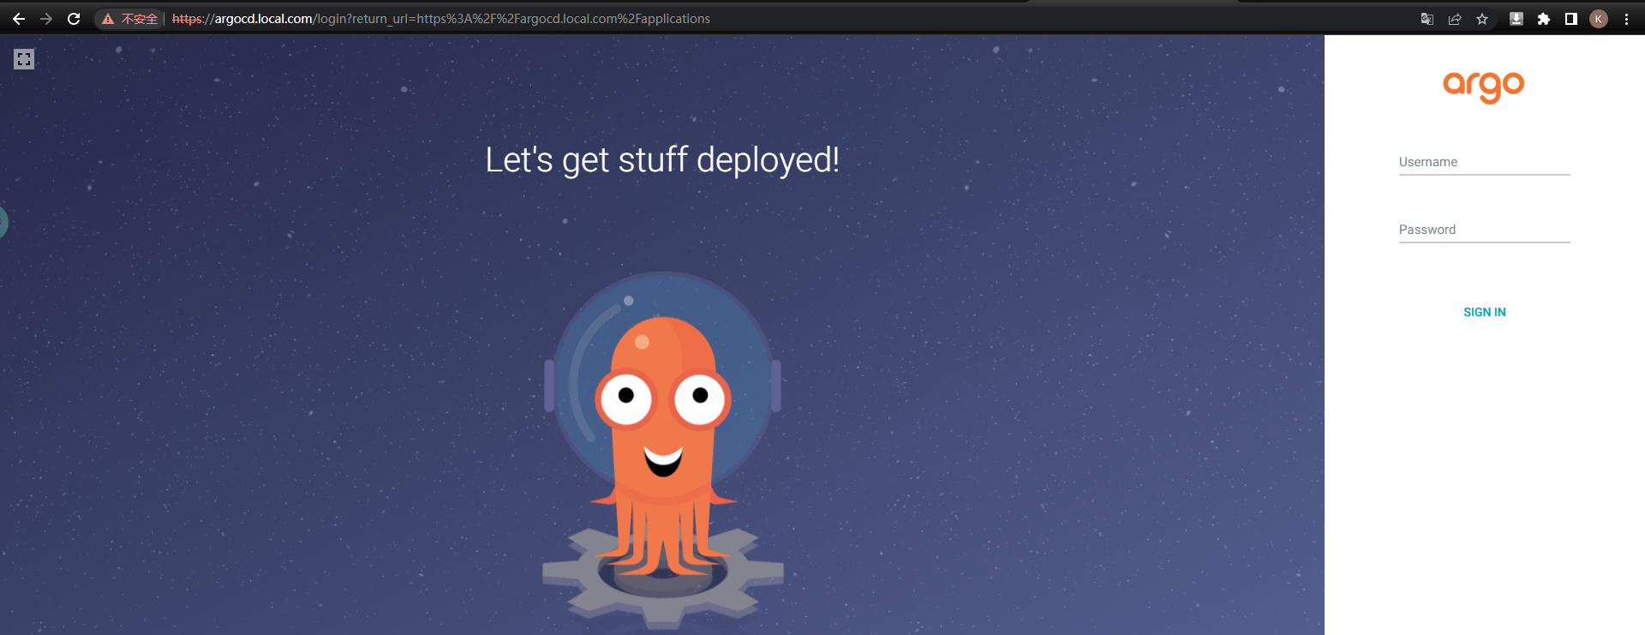The width and height of the screenshot is (1645, 635).
Task: Click the Argo octopus mascot image
Action: click(663, 450)
